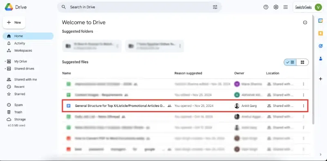Collapse the side panel with the bottom arrow
327x161 pixels.
[x=320, y=154]
